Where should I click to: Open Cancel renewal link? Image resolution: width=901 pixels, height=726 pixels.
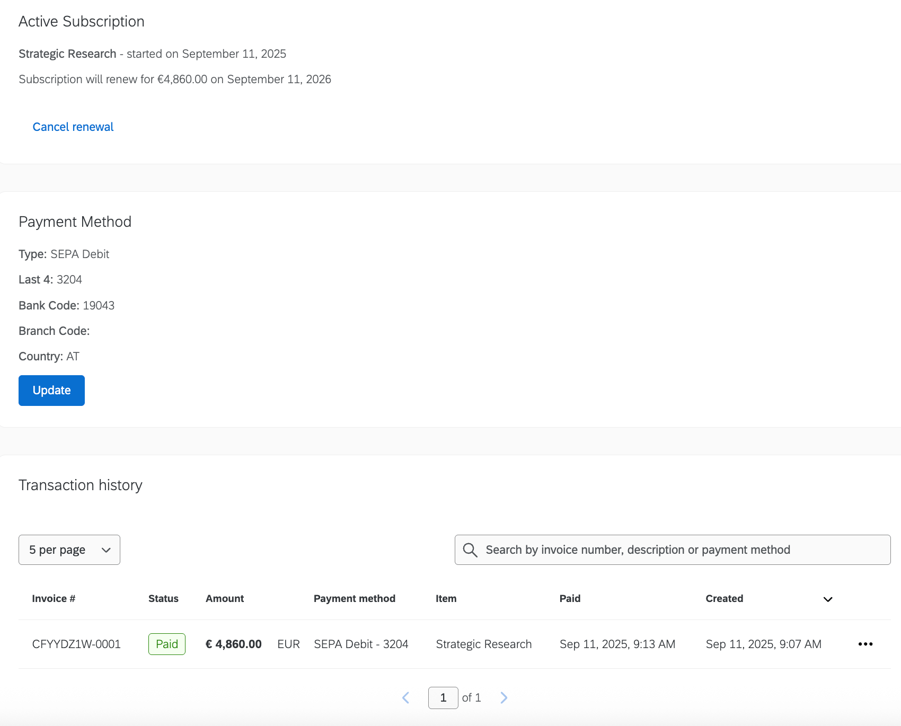tap(73, 127)
